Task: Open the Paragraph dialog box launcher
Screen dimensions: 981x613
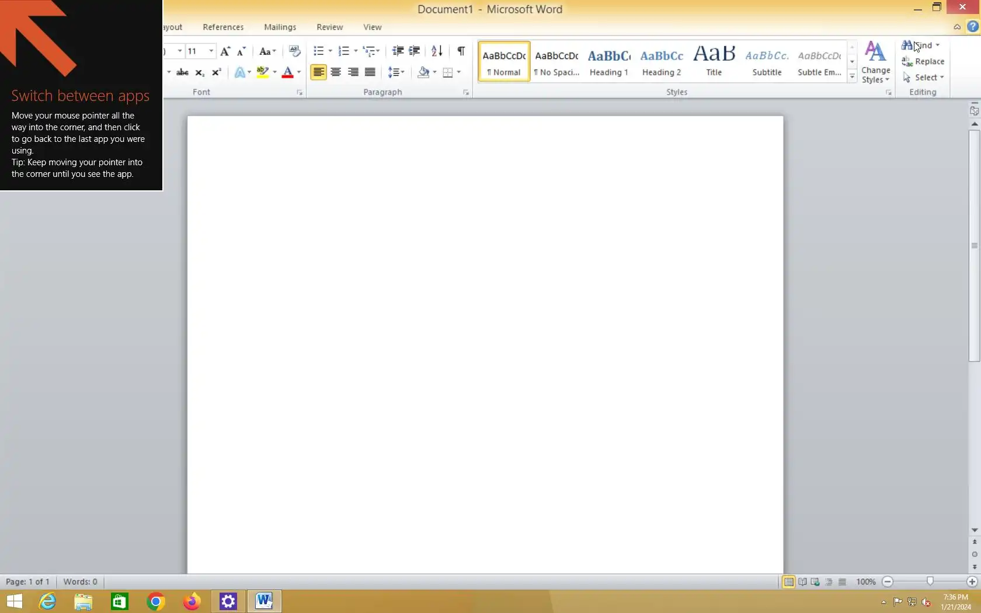Action: tap(466, 93)
